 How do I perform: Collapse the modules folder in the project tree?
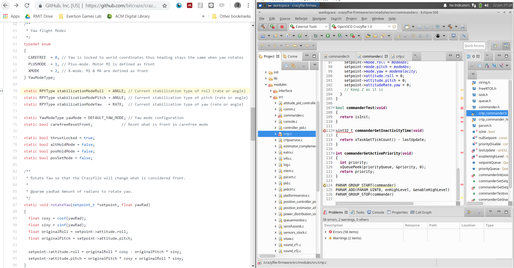(266, 85)
